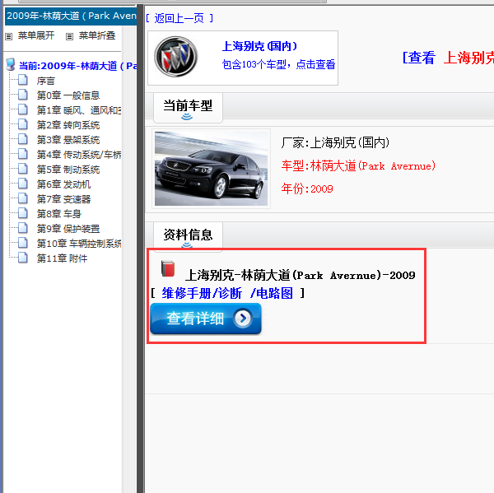
Task: Click the black Buick Park Avenue car photo
Action: click(x=211, y=169)
